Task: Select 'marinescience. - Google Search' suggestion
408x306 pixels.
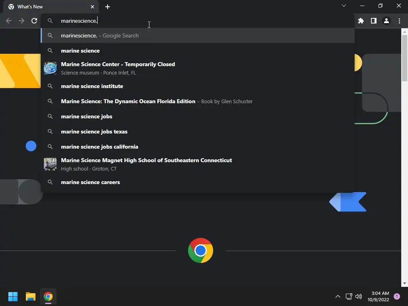Action: 198,35
